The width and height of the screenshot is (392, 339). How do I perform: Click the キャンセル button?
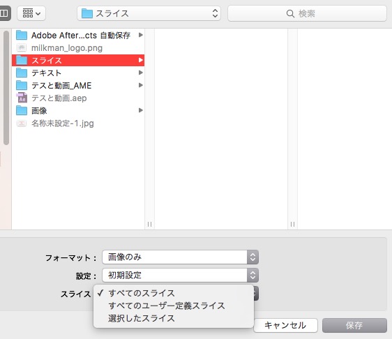click(285, 325)
